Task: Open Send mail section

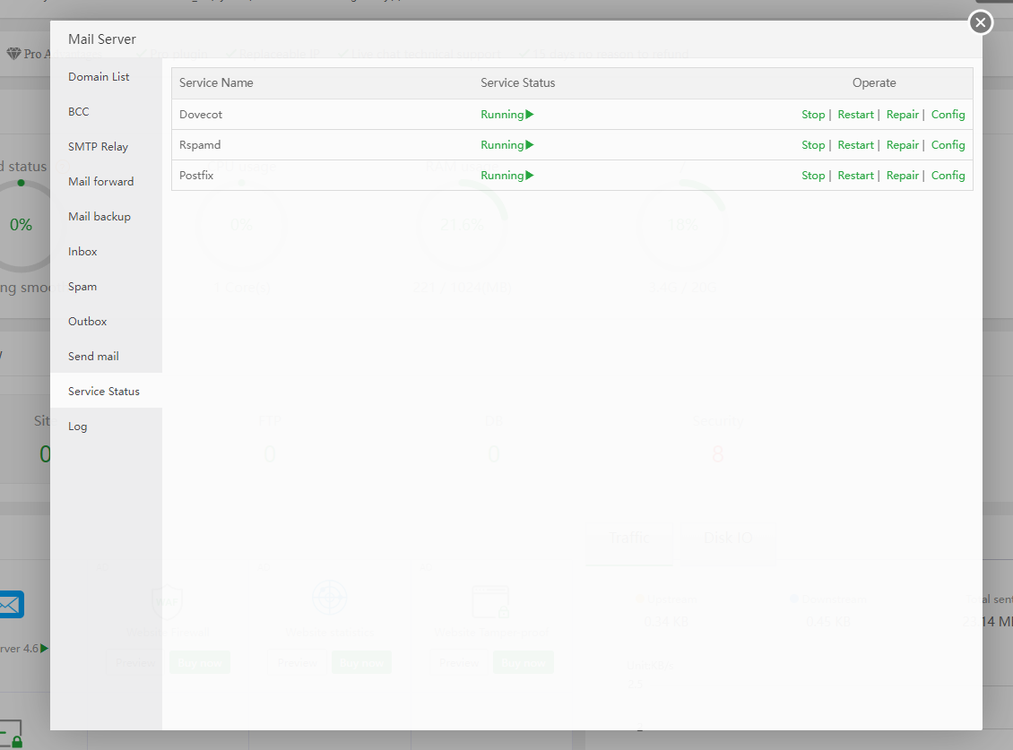Action: point(93,356)
